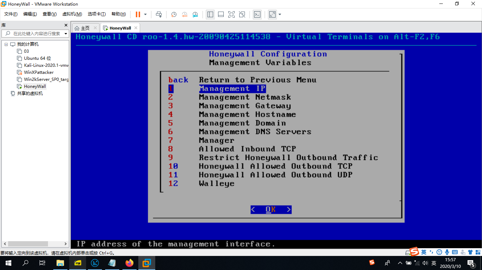Open the 编辑(E) menu
Screen dimensions: 482x270
point(30,14)
